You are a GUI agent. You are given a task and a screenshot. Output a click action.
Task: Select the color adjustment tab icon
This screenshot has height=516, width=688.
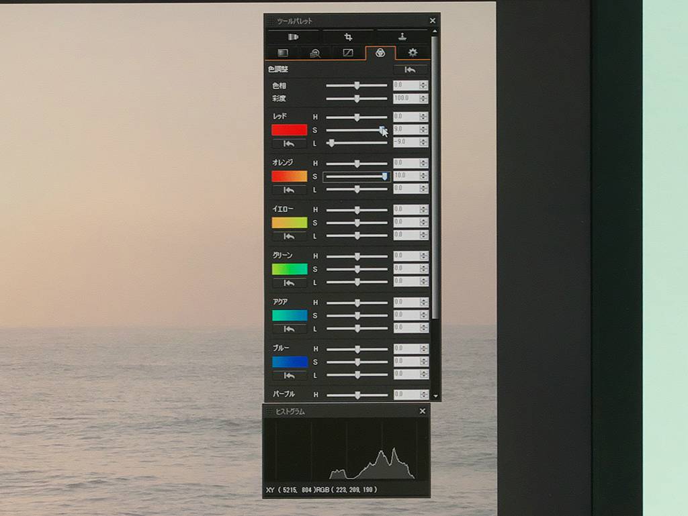point(380,53)
